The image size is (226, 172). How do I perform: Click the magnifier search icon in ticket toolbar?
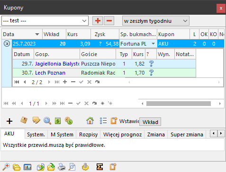click(47, 121)
